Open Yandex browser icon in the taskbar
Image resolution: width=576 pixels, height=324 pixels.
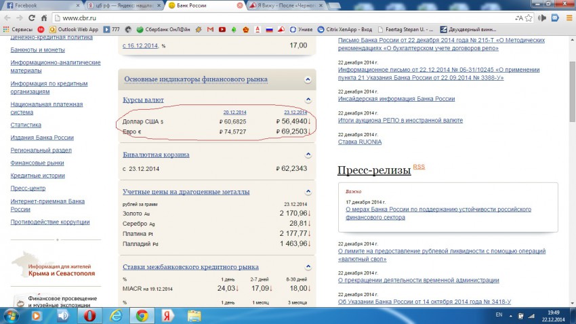[168, 315]
